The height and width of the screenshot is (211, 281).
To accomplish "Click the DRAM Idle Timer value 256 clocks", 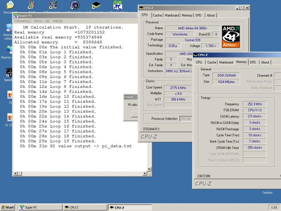I will [x=254, y=147].
